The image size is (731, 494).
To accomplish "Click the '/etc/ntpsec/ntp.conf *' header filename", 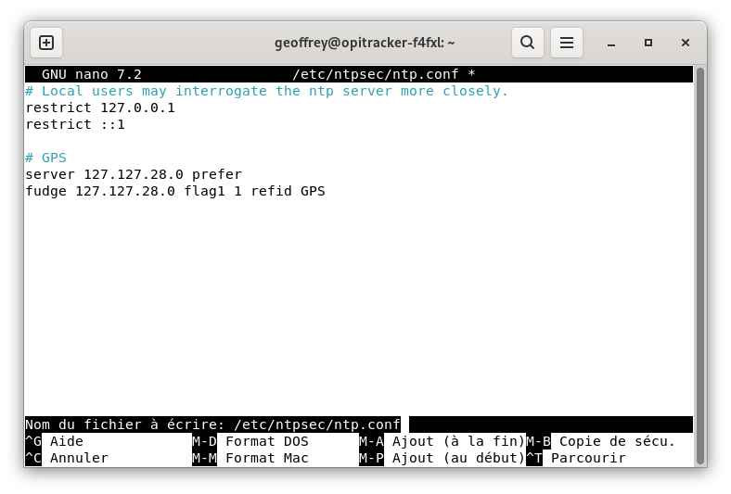I will point(384,74).
